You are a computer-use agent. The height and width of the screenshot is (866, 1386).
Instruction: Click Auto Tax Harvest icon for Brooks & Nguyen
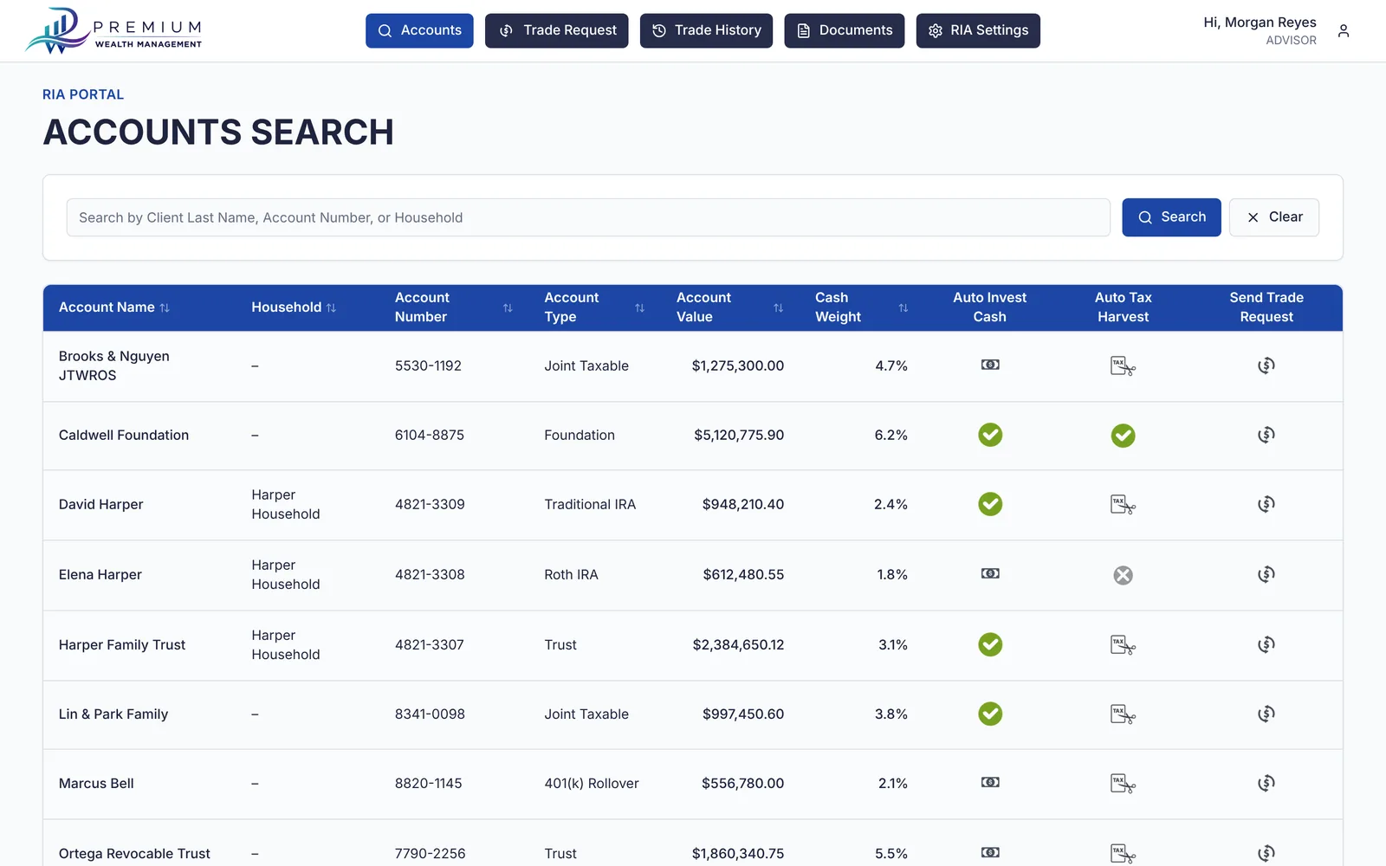point(1123,366)
